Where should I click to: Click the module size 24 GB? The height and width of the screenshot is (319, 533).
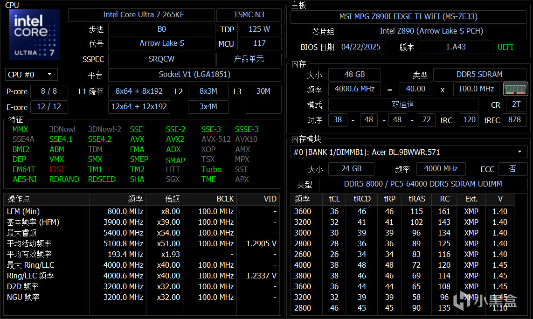(x=352, y=169)
